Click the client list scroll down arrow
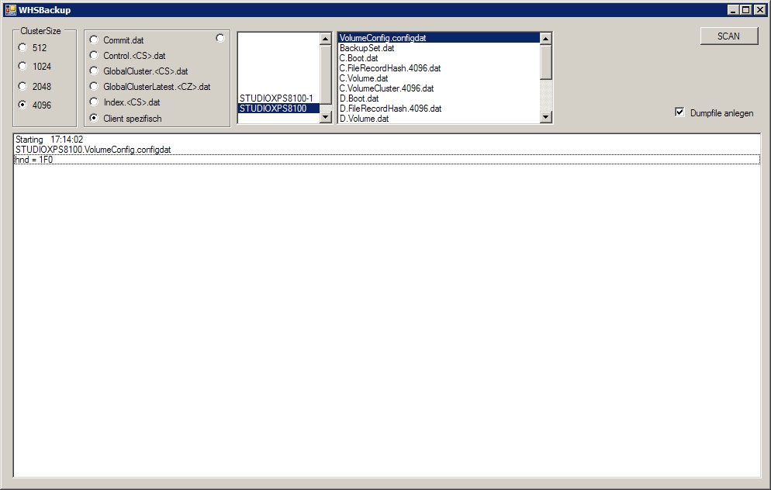The width and height of the screenshot is (771, 490). [326, 117]
